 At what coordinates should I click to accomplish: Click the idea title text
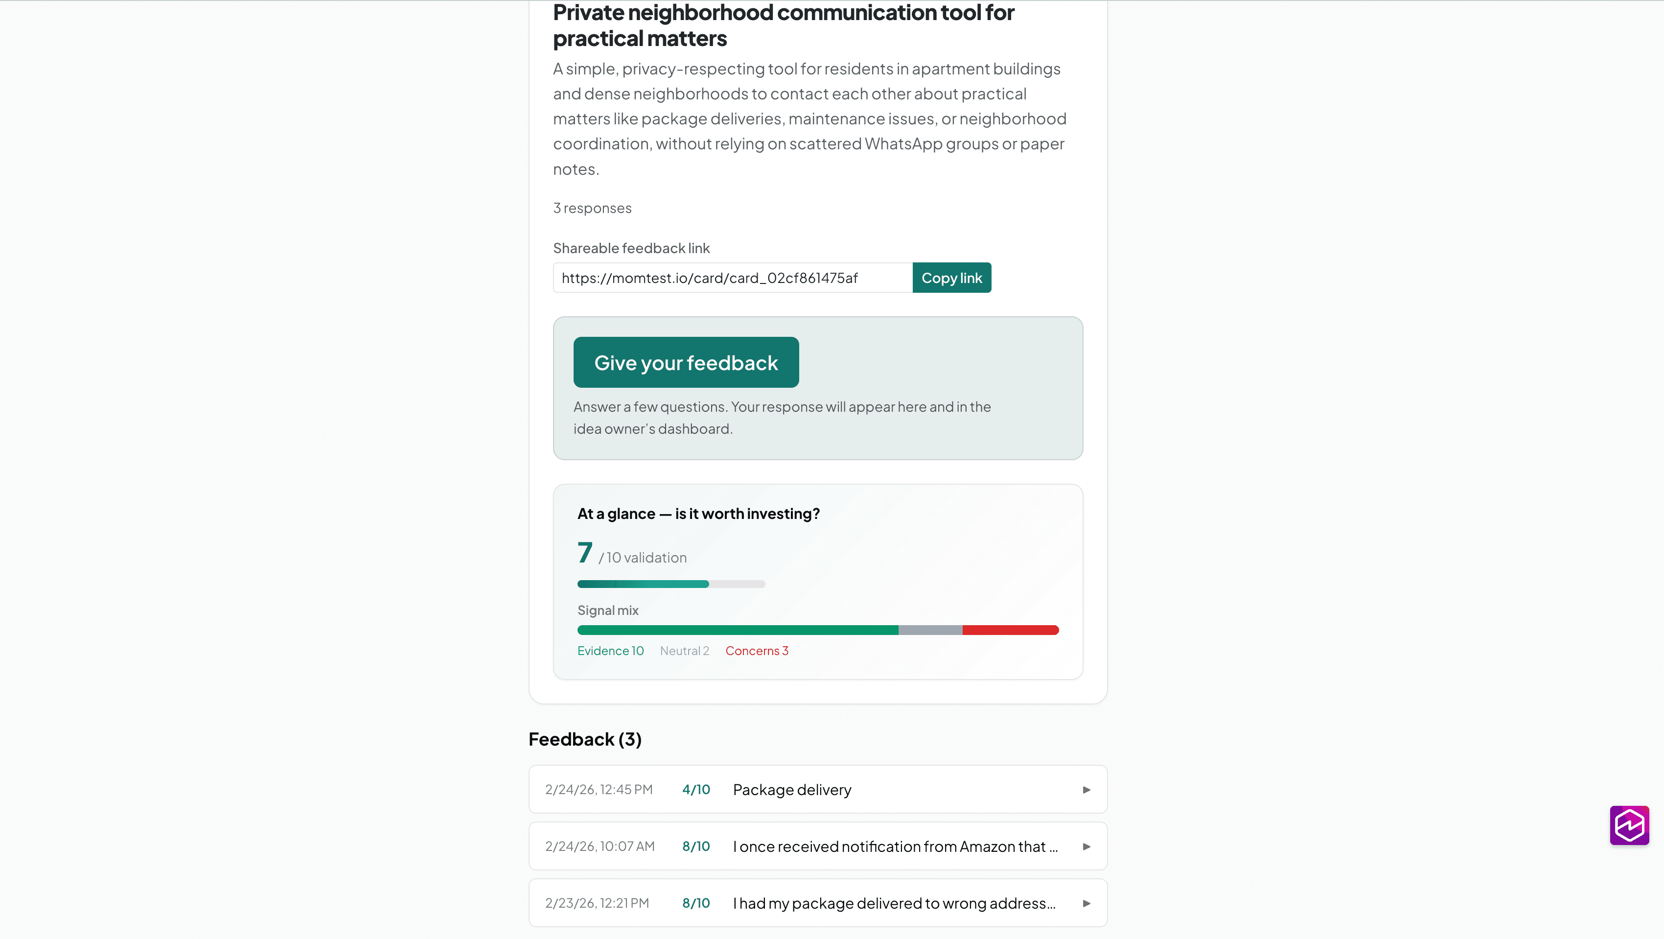[x=784, y=25]
